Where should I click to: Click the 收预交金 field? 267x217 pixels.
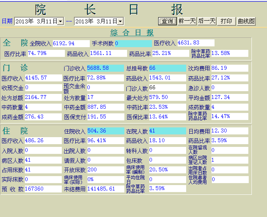pyautogui.click(x=44, y=88)
